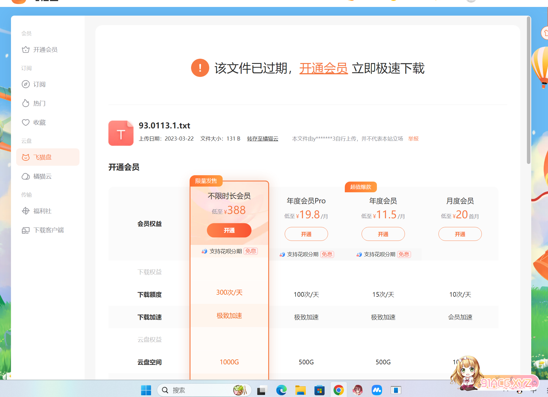Click the crown icon beside 开通会员

pos(26,50)
